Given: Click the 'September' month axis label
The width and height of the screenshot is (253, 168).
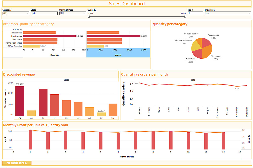Looking at the screenshot, I should click(x=217, y=112).
